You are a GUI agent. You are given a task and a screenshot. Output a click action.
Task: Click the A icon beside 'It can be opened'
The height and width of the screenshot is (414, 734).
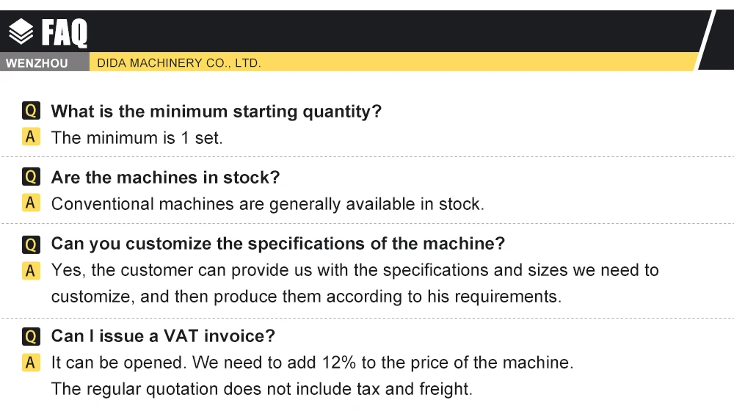pyautogui.click(x=31, y=363)
